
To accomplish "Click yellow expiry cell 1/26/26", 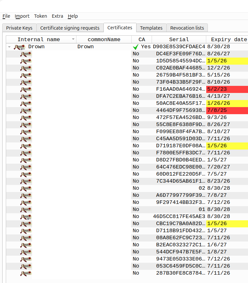I will [x=227, y=104].
